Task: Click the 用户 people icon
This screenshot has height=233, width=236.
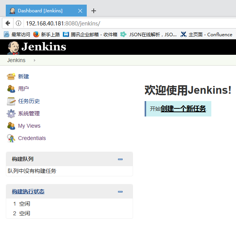Action: (x=11, y=89)
